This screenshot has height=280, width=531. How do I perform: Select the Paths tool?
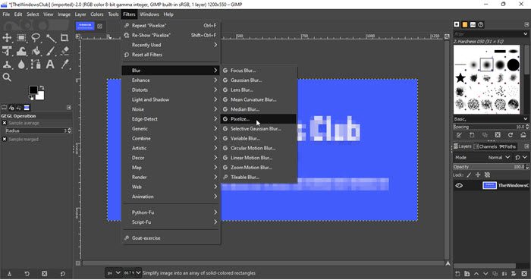click(36, 64)
